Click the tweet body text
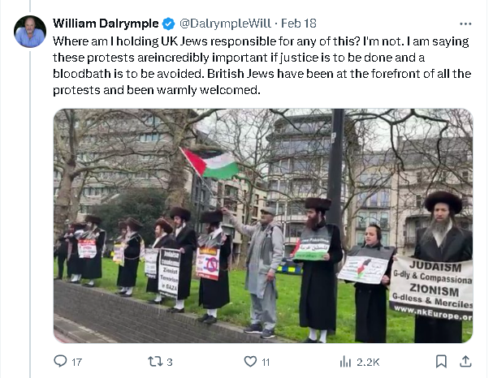Image resolution: width=493 pixels, height=378 pixels. (x=260, y=65)
